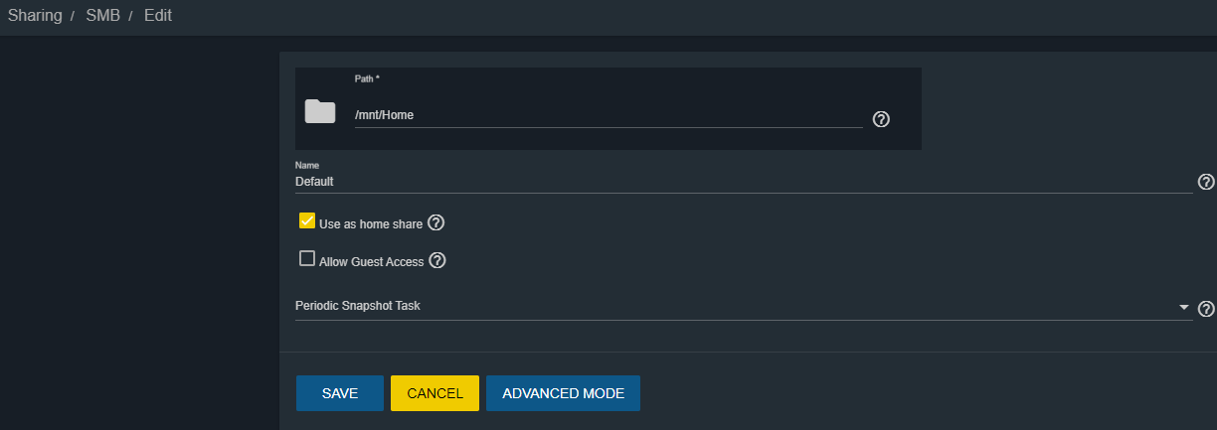Select the Edit breadcrumb item
This screenshot has height=430, width=1217.
coord(158,16)
